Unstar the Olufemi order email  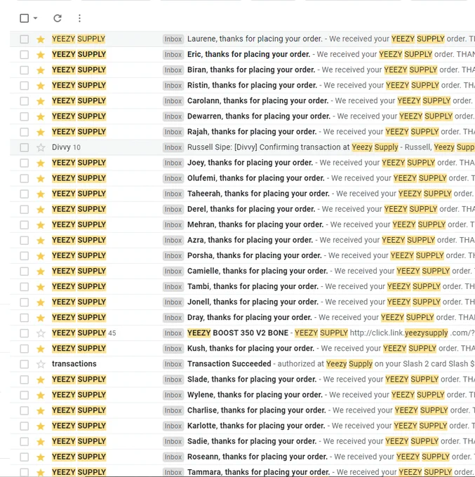pyautogui.click(x=41, y=179)
